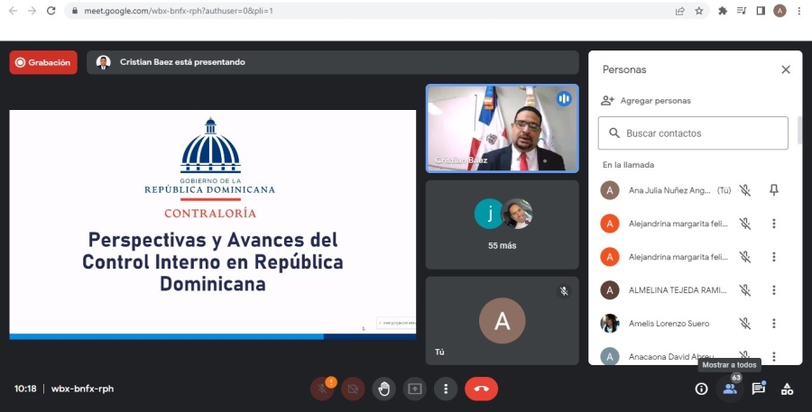Viewport: 812px width, 412px height.
Task: Open the present screen option
Action: click(415, 389)
